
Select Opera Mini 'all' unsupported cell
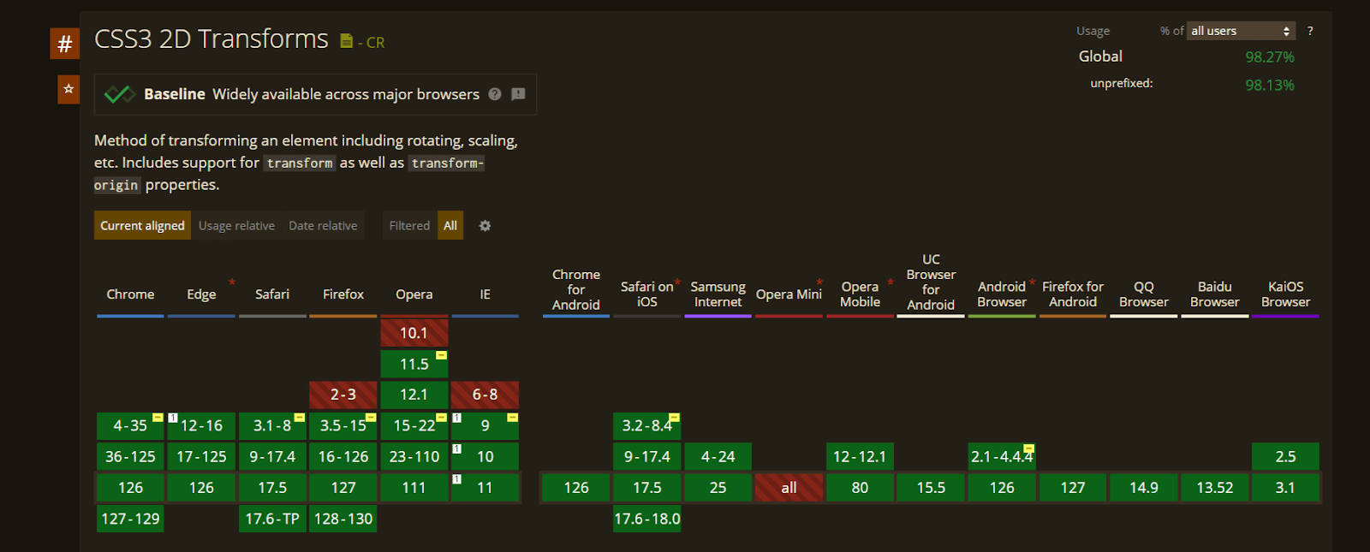coord(789,487)
